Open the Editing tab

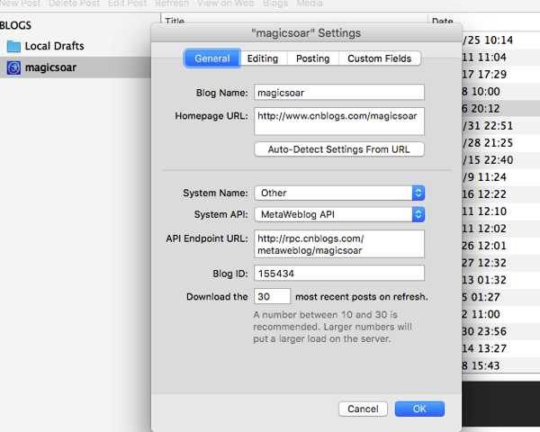click(263, 58)
